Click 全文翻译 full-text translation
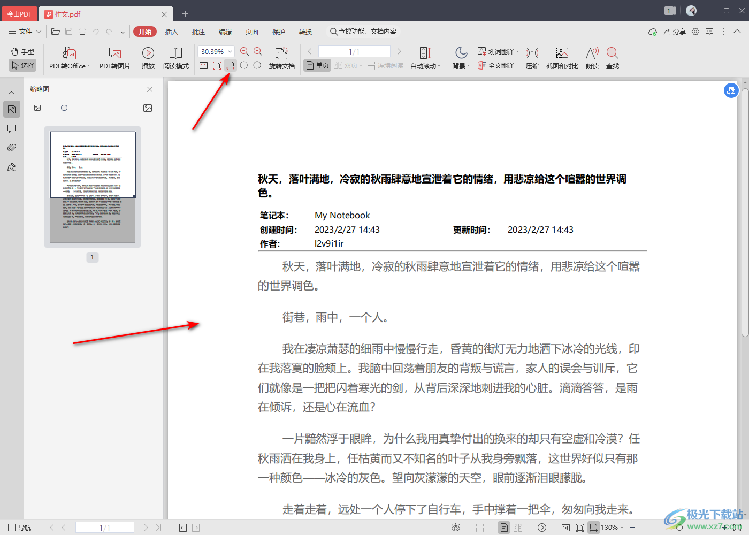This screenshot has width=749, height=535. [x=496, y=65]
